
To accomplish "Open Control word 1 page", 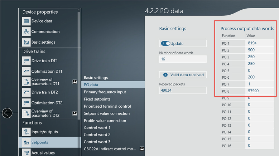I will tap(97, 128).
